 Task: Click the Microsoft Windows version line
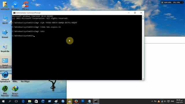33,16
